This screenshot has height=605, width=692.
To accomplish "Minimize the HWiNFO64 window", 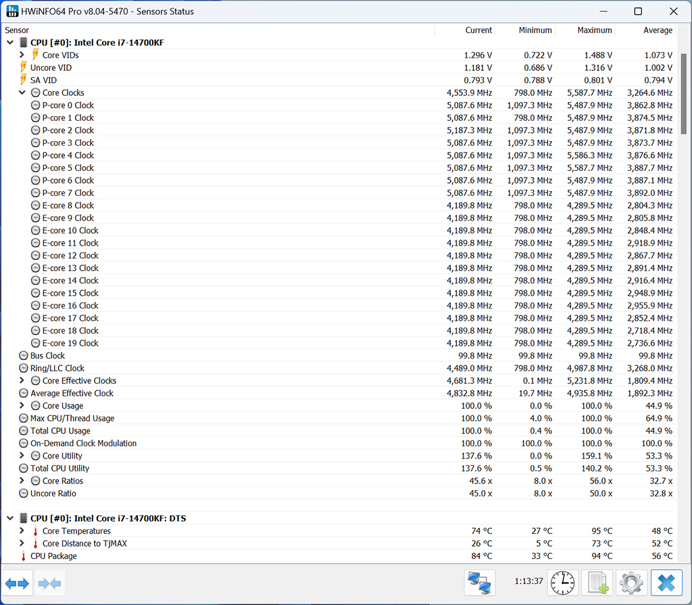I will click(x=603, y=11).
